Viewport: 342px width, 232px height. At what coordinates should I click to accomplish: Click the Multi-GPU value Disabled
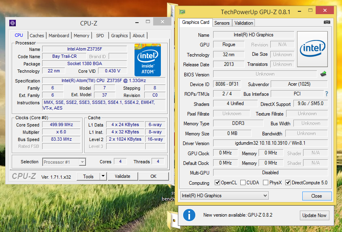click(x=270, y=172)
